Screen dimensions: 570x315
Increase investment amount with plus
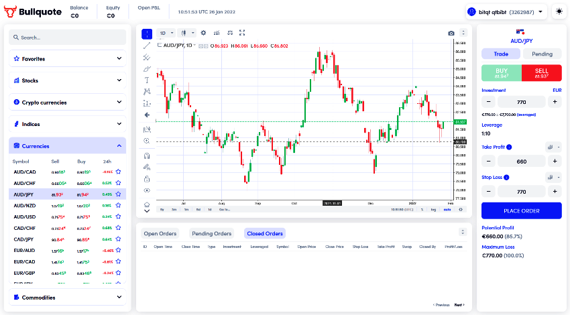555,102
